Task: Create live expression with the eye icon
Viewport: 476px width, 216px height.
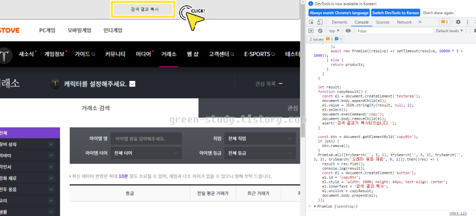Action: [348, 31]
